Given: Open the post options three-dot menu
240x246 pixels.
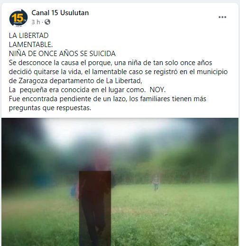Looking at the screenshot, I should 222,17.
